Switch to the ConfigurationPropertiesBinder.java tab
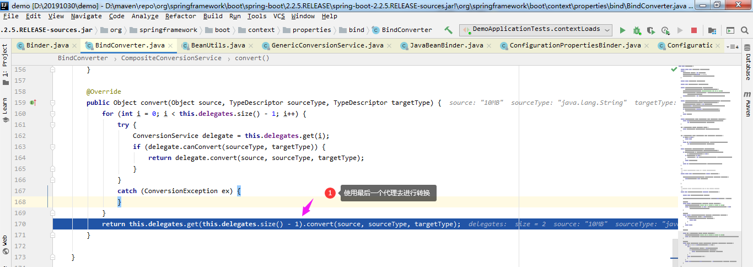 point(575,46)
